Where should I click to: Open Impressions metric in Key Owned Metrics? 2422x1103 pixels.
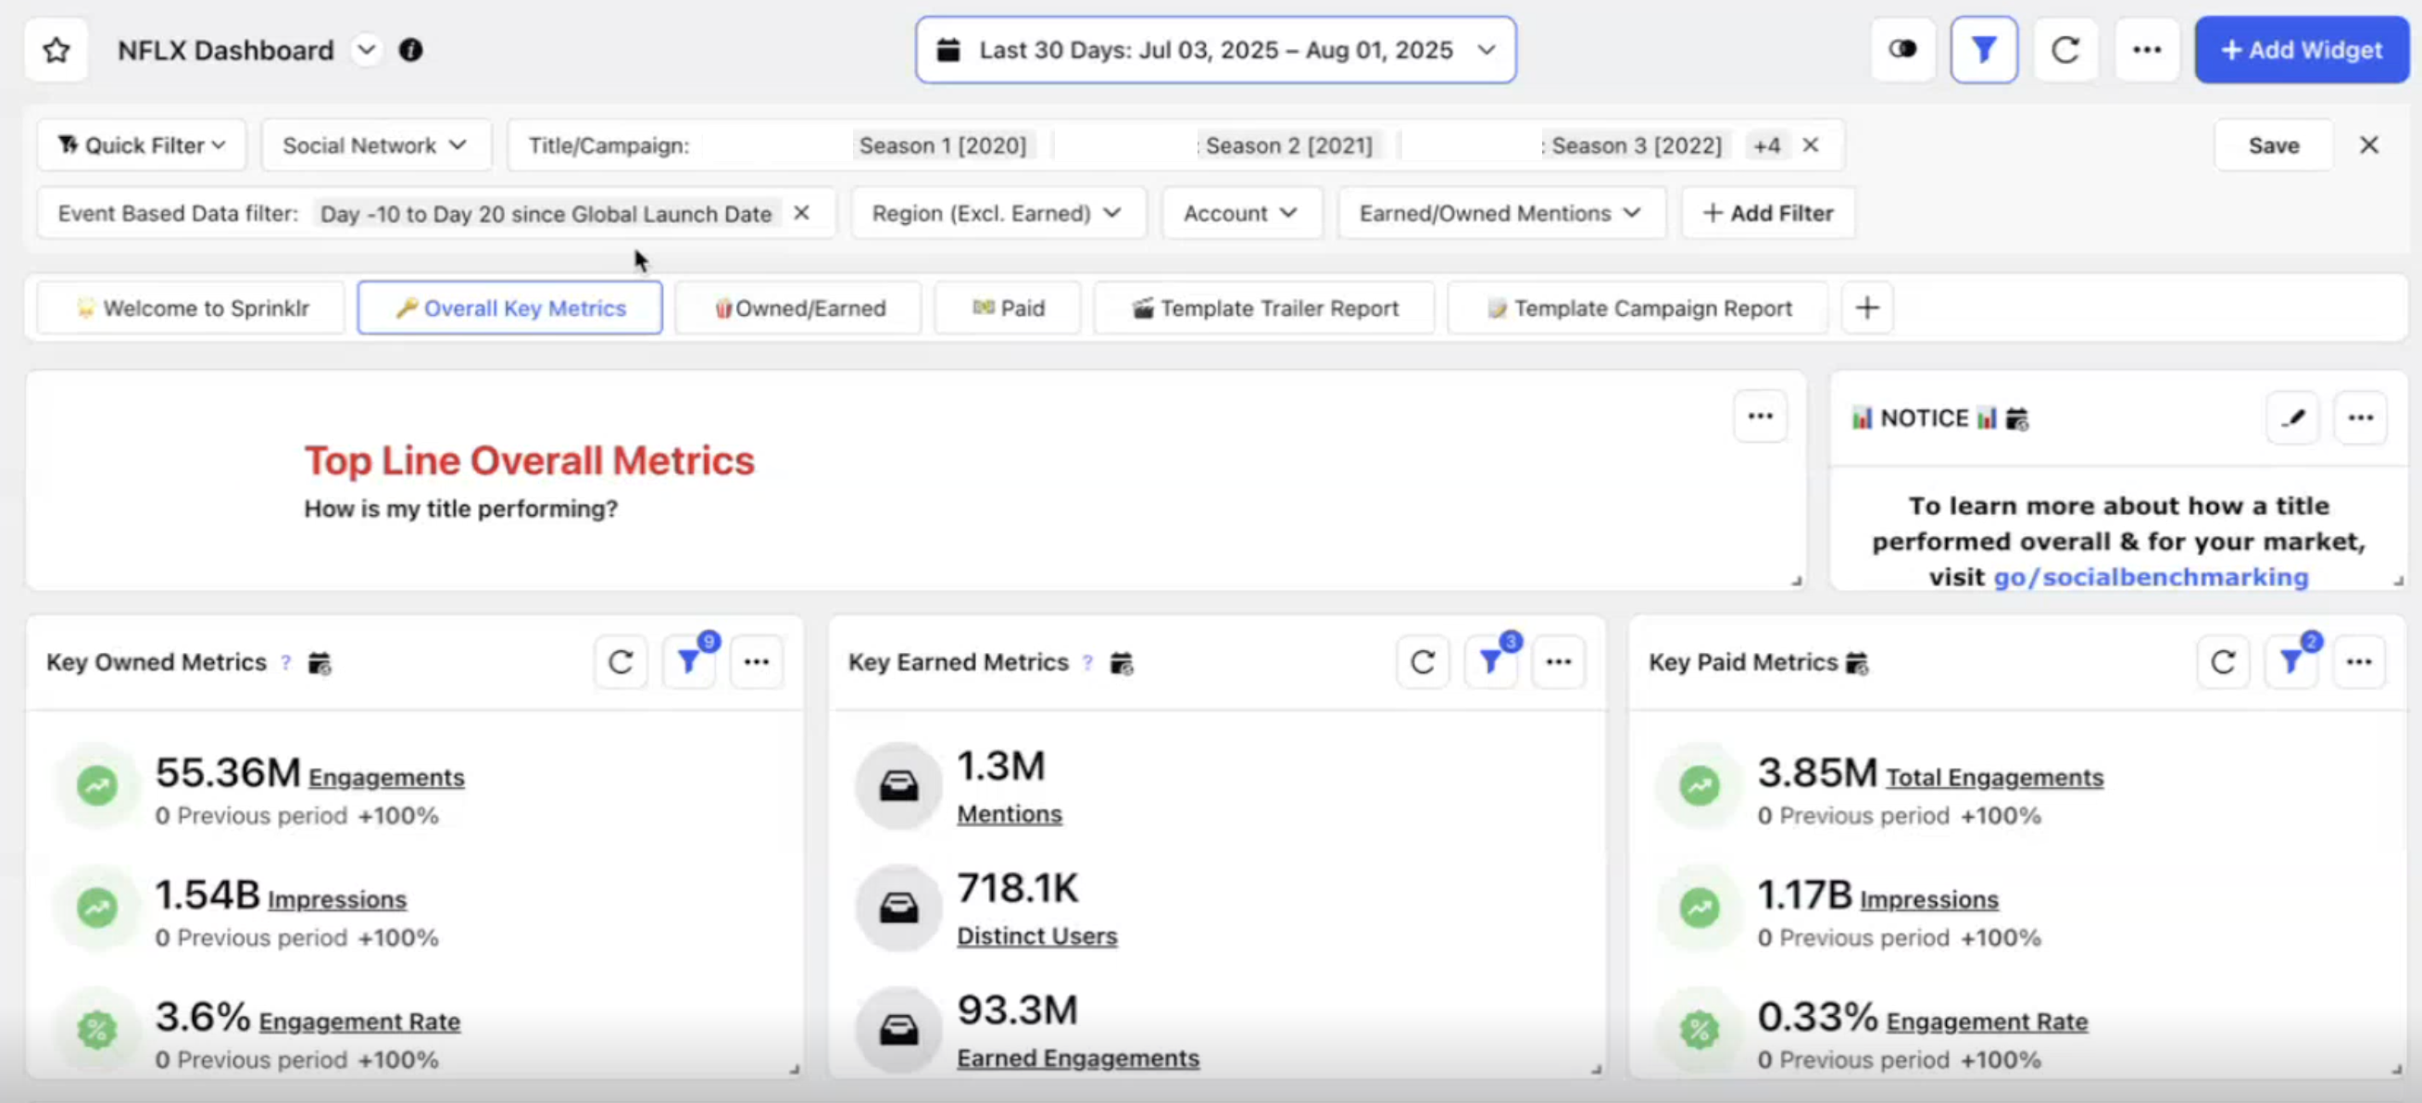[337, 900]
